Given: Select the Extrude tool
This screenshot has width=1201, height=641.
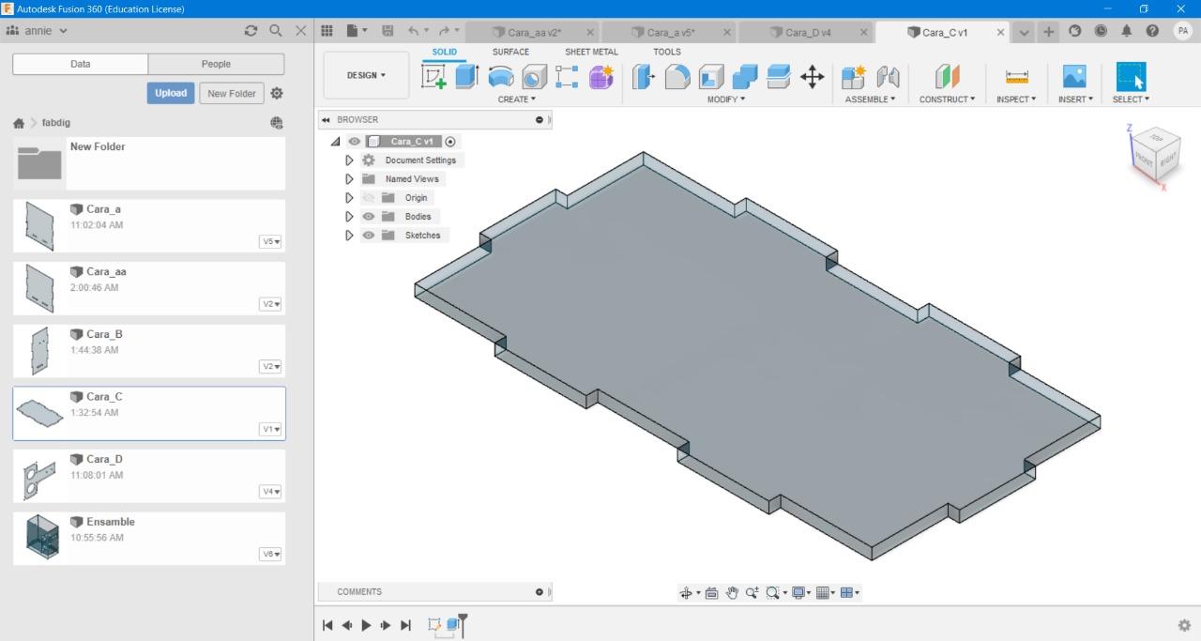Looking at the screenshot, I should point(466,77).
